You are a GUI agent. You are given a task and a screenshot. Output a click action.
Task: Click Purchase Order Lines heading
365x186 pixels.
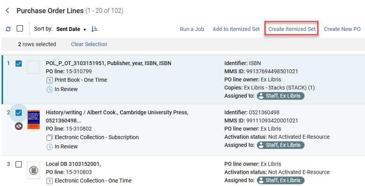(x=50, y=11)
